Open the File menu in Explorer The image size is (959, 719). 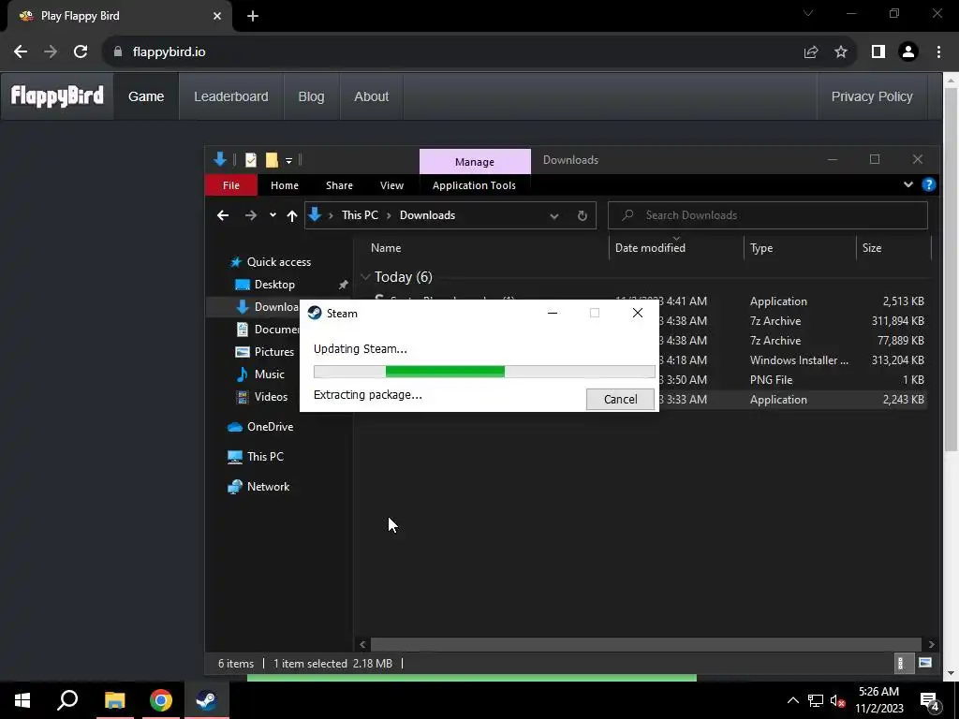[x=231, y=185]
